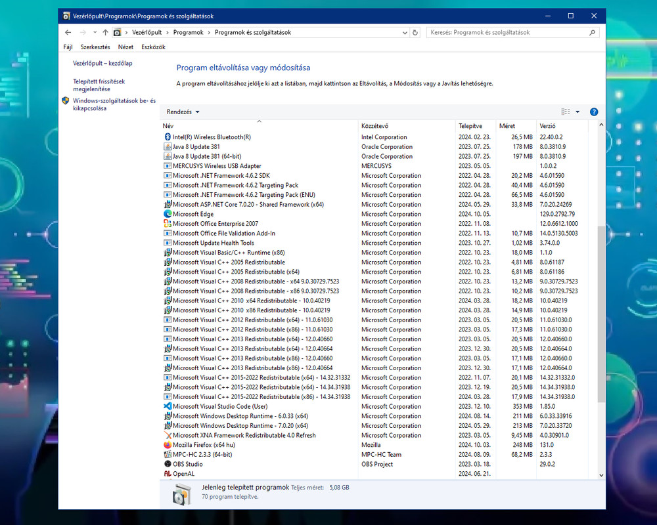Click the Mozilla Firefox icon
Viewport: 657px width, 525px height.
coord(168,445)
